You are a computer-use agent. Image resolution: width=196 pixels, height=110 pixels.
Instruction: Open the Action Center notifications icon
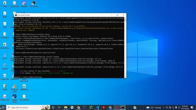pyautogui.click(x=192, y=108)
